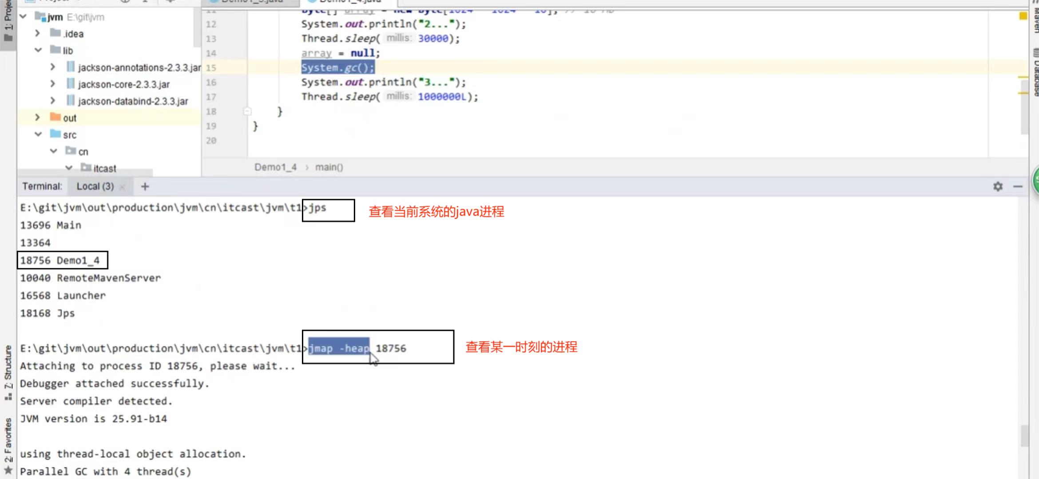Image resolution: width=1039 pixels, height=479 pixels.
Task: Close the Local (3) terminal tab
Action: (x=123, y=187)
